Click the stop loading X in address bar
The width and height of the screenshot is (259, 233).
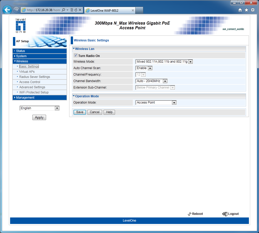point(80,10)
